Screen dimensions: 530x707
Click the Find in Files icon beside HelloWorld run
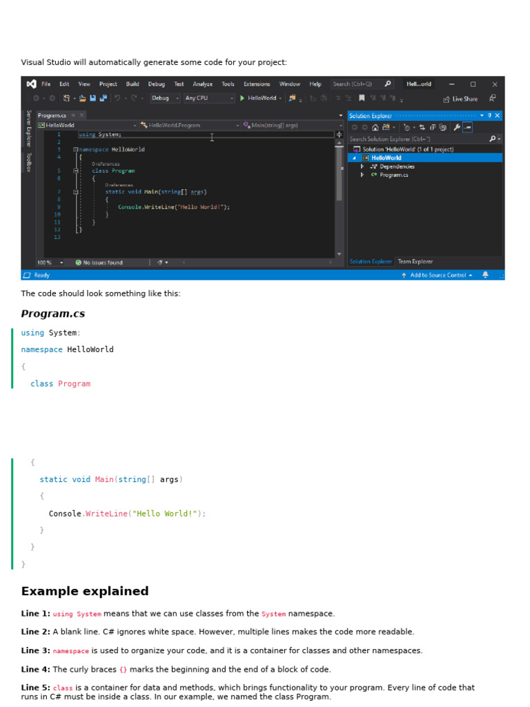click(292, 98)
